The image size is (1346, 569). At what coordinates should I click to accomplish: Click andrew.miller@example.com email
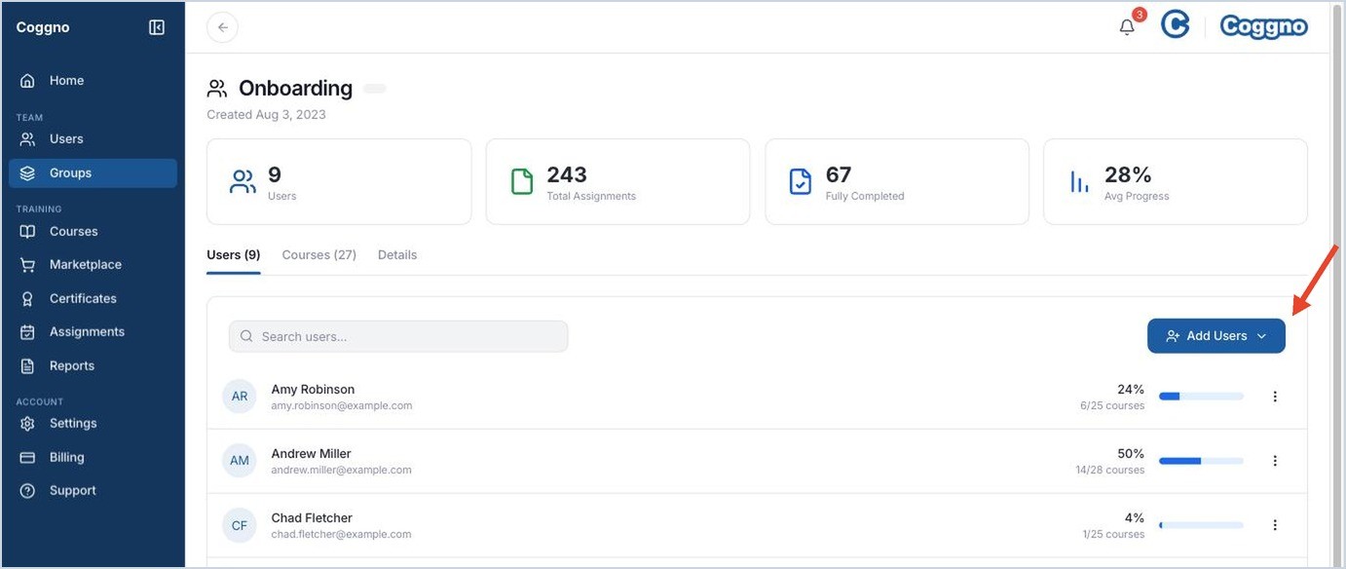[x=342, y=470]
